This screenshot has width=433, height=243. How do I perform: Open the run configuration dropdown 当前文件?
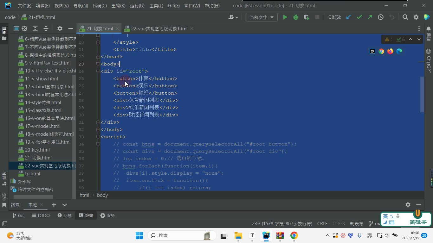(x=262, y=17)
